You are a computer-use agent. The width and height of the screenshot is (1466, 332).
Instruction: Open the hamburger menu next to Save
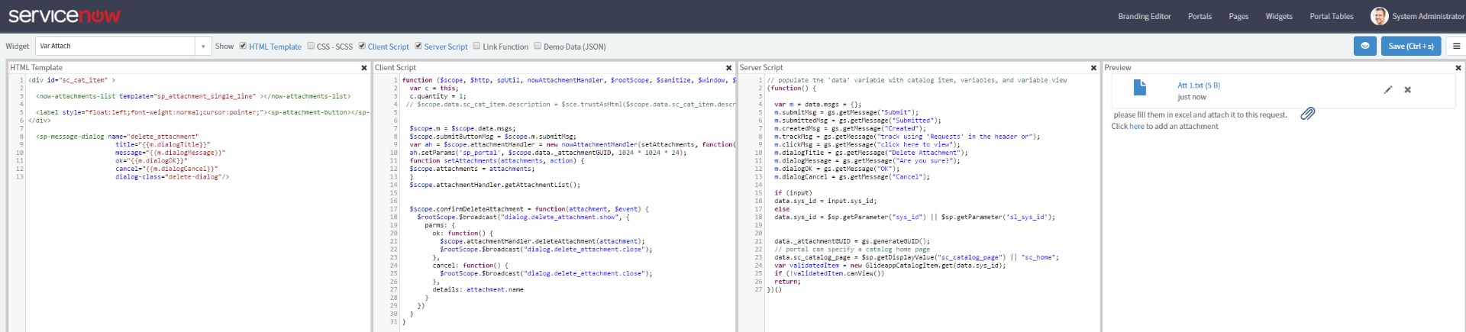pyautogui.click(x=1455, y=46)
